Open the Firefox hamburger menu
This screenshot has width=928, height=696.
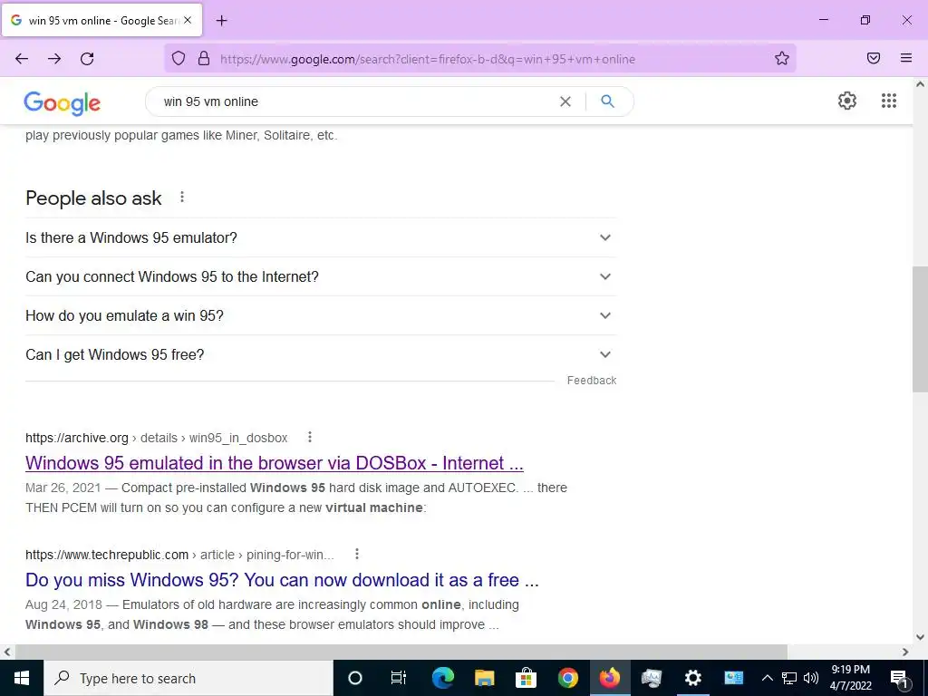click(906, 58)
